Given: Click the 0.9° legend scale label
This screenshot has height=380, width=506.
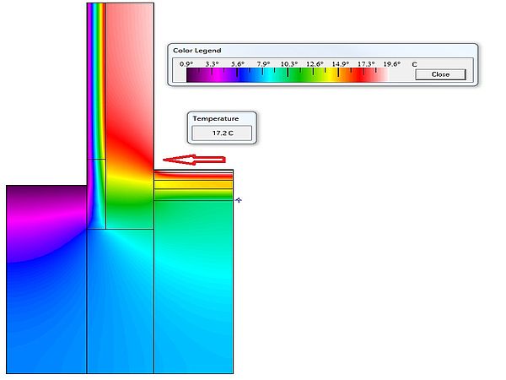Looking at the screenshot, I should point(186,63).
